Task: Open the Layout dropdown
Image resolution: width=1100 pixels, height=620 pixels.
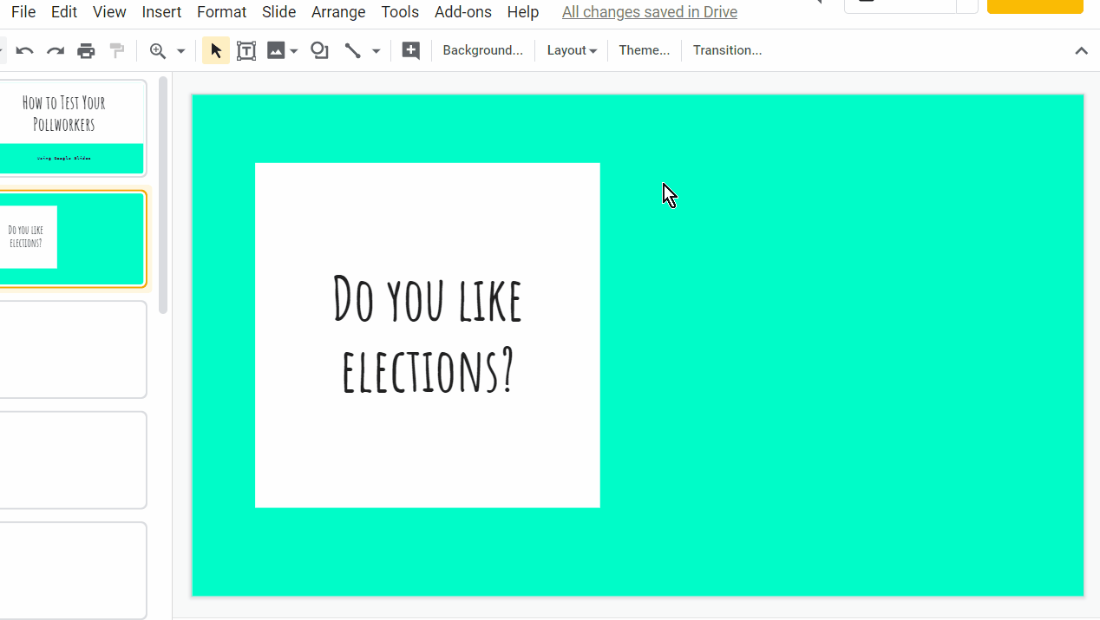Action: click(x=572, y=50)
